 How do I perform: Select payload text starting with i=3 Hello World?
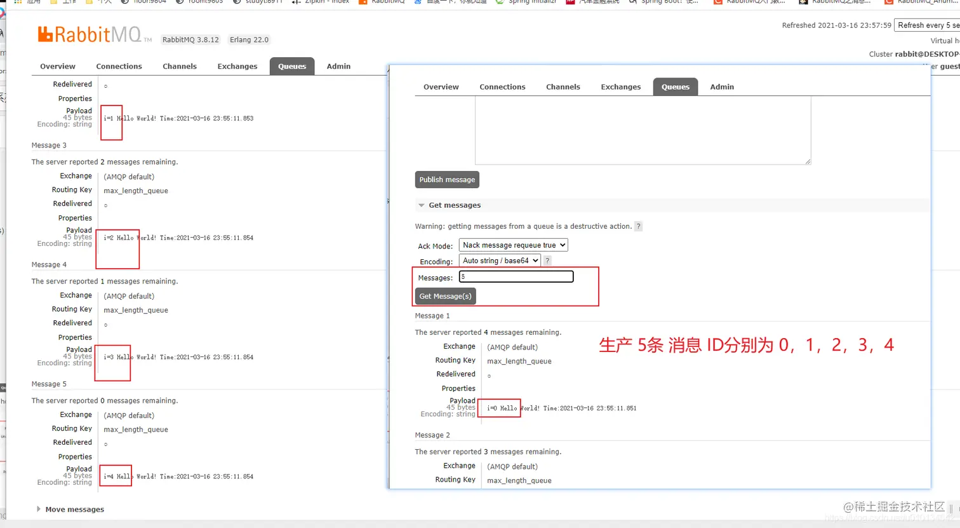[178, 357]
